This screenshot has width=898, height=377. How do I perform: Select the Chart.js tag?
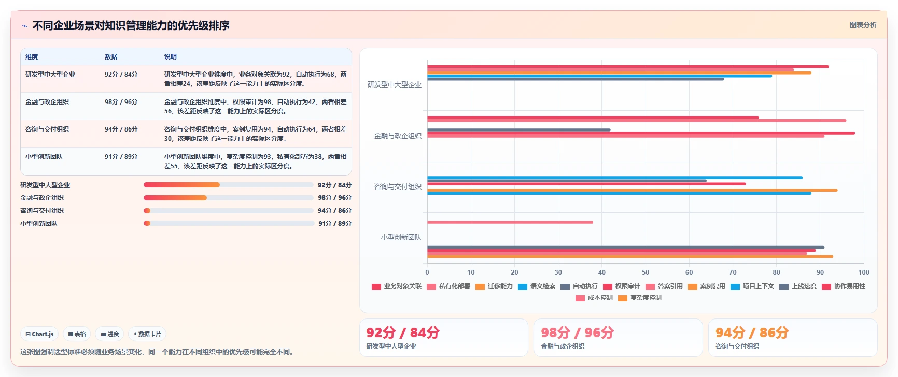40,334
